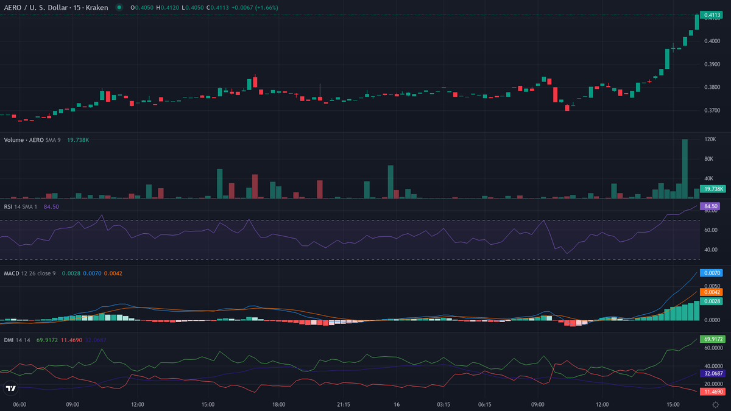
Task: Click the 18:00 time axis label
Action: pyautogui.click(x=280, y=404)
